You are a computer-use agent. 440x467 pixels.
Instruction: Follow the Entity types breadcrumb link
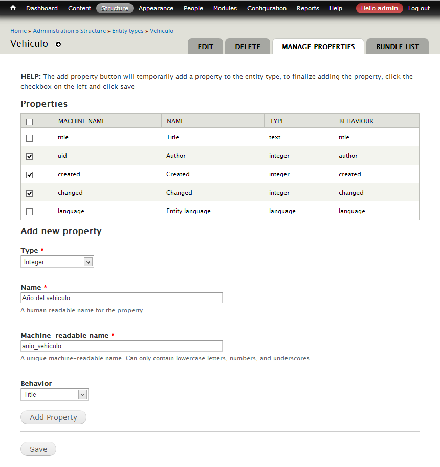point(128,31)
